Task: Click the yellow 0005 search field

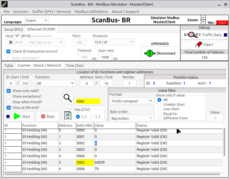Action: [x=88, y=101]
